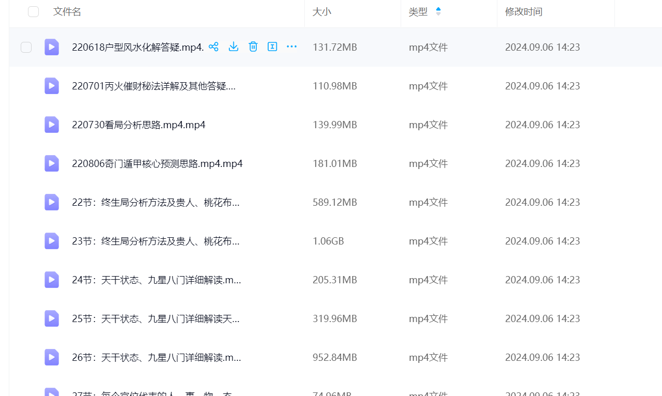Screen dimensions: 662x396
Task: Open the 24节 天干状态 video file
Action: (156, 280)
